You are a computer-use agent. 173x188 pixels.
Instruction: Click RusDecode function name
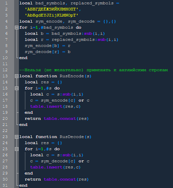[x=71, y=137]
